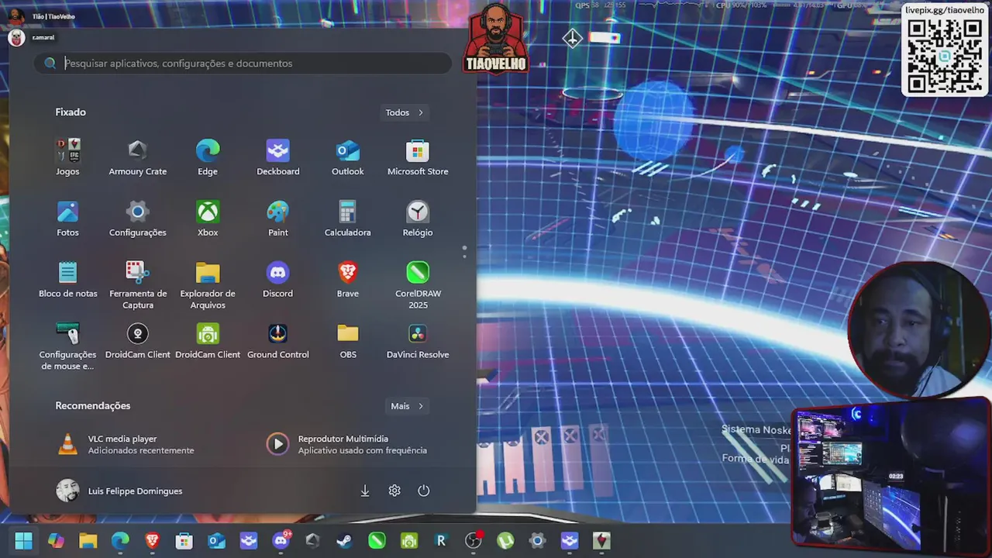Open Edge from the Start menu pinned grid

coord(208,157)
